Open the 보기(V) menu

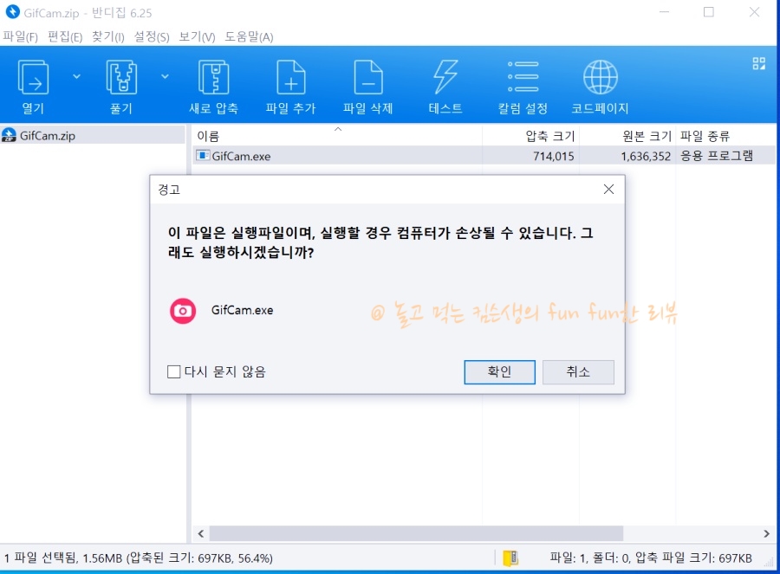(x=197, y=36)
